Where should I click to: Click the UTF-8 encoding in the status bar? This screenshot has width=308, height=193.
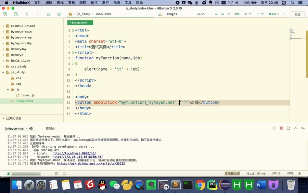tap(276, 173)
